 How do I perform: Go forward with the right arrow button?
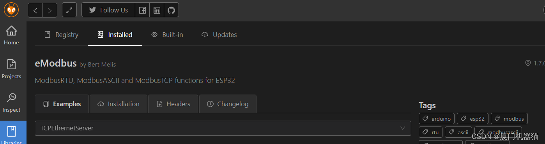[50, 10]
